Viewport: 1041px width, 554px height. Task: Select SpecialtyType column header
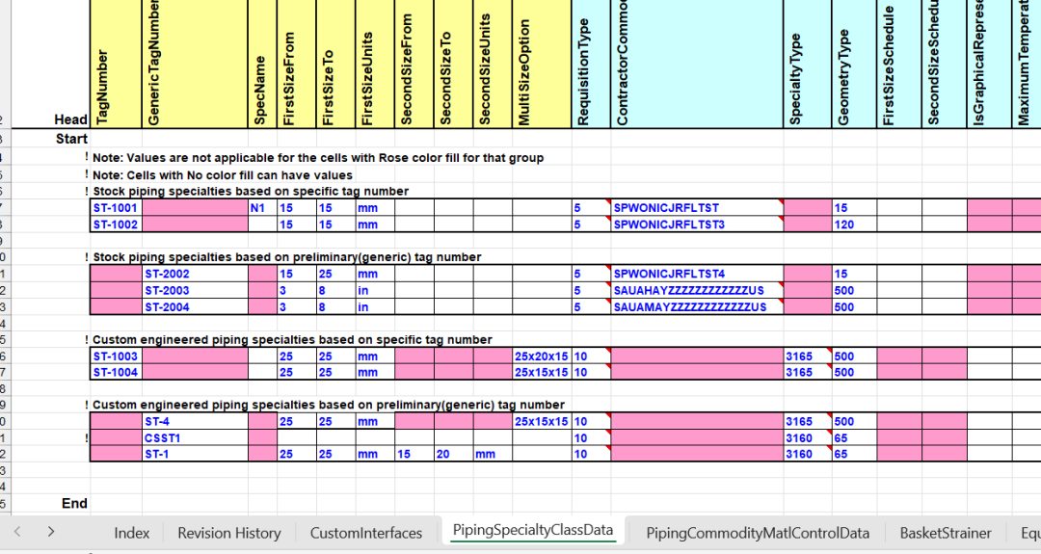[x=808, y=64]
